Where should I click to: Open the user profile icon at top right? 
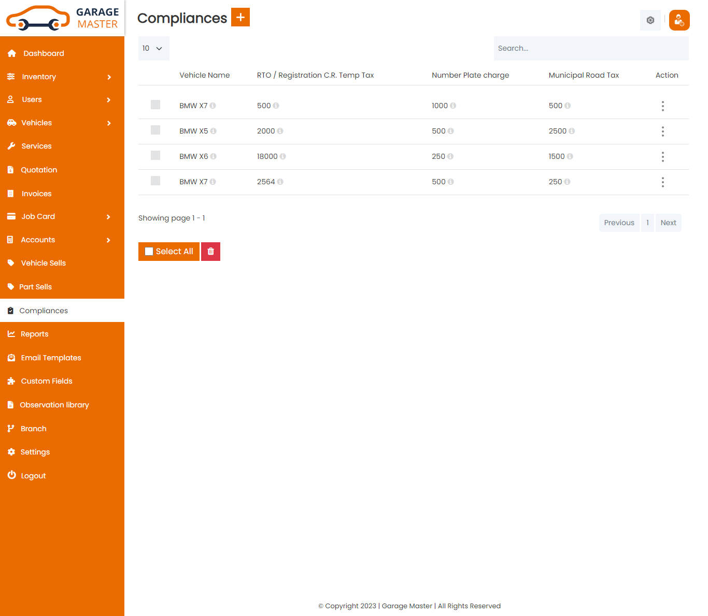click(679, 20)
